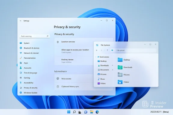Open Videos folder in File Explorer pane
Image resolution: width=173 pixels, height=115 pixels.
click(123, 82)
